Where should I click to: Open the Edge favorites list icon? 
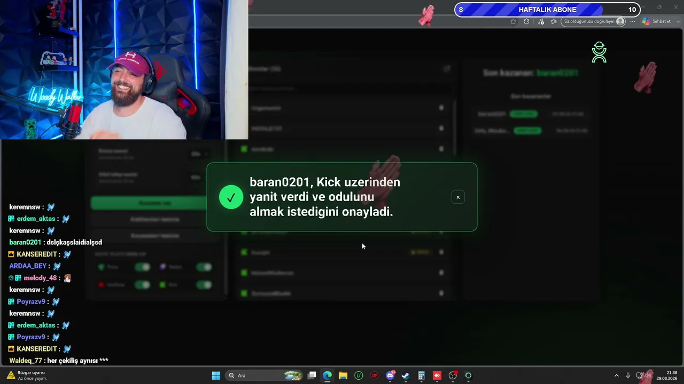[554, 21]
